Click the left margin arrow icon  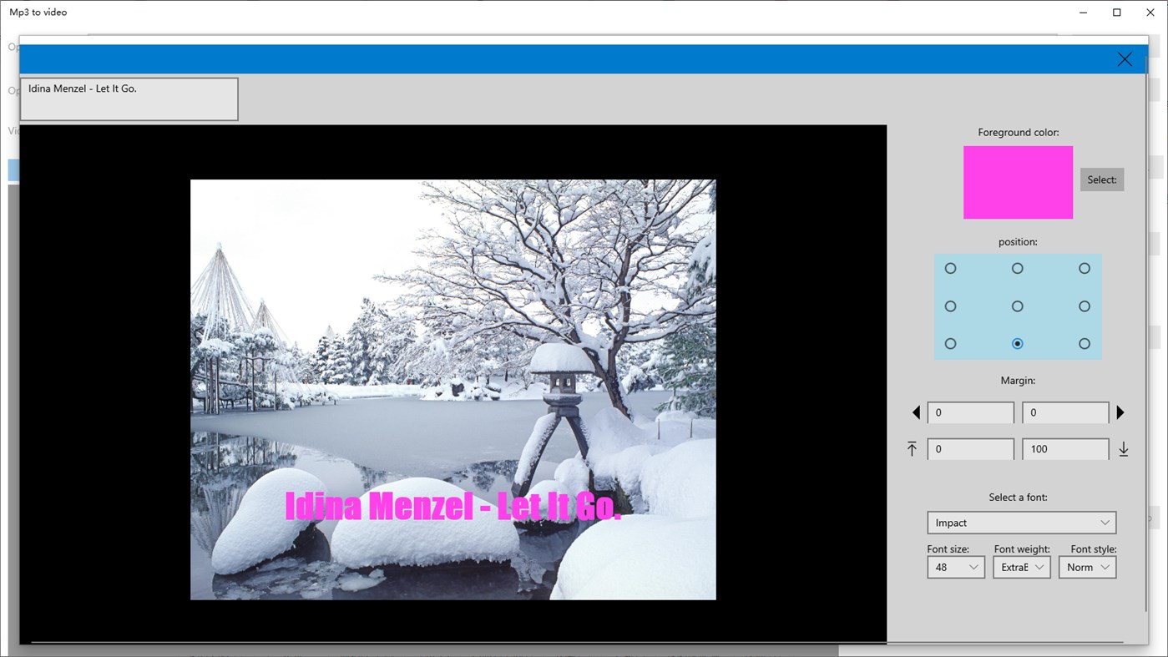[x=916, y=412]
